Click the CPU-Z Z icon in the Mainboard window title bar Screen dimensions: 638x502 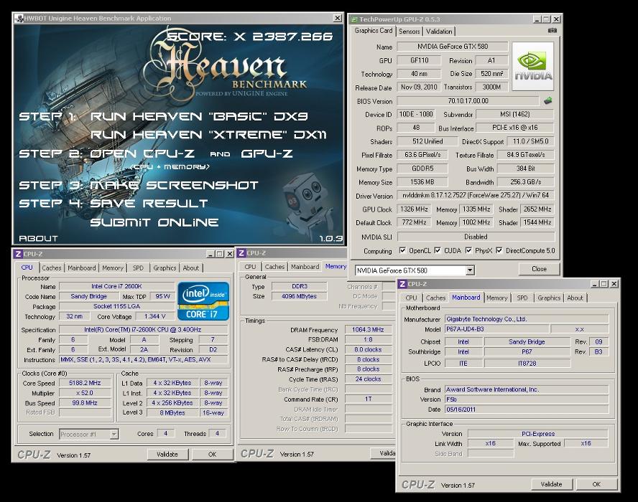pyautogui.click(x=402, y=284)
